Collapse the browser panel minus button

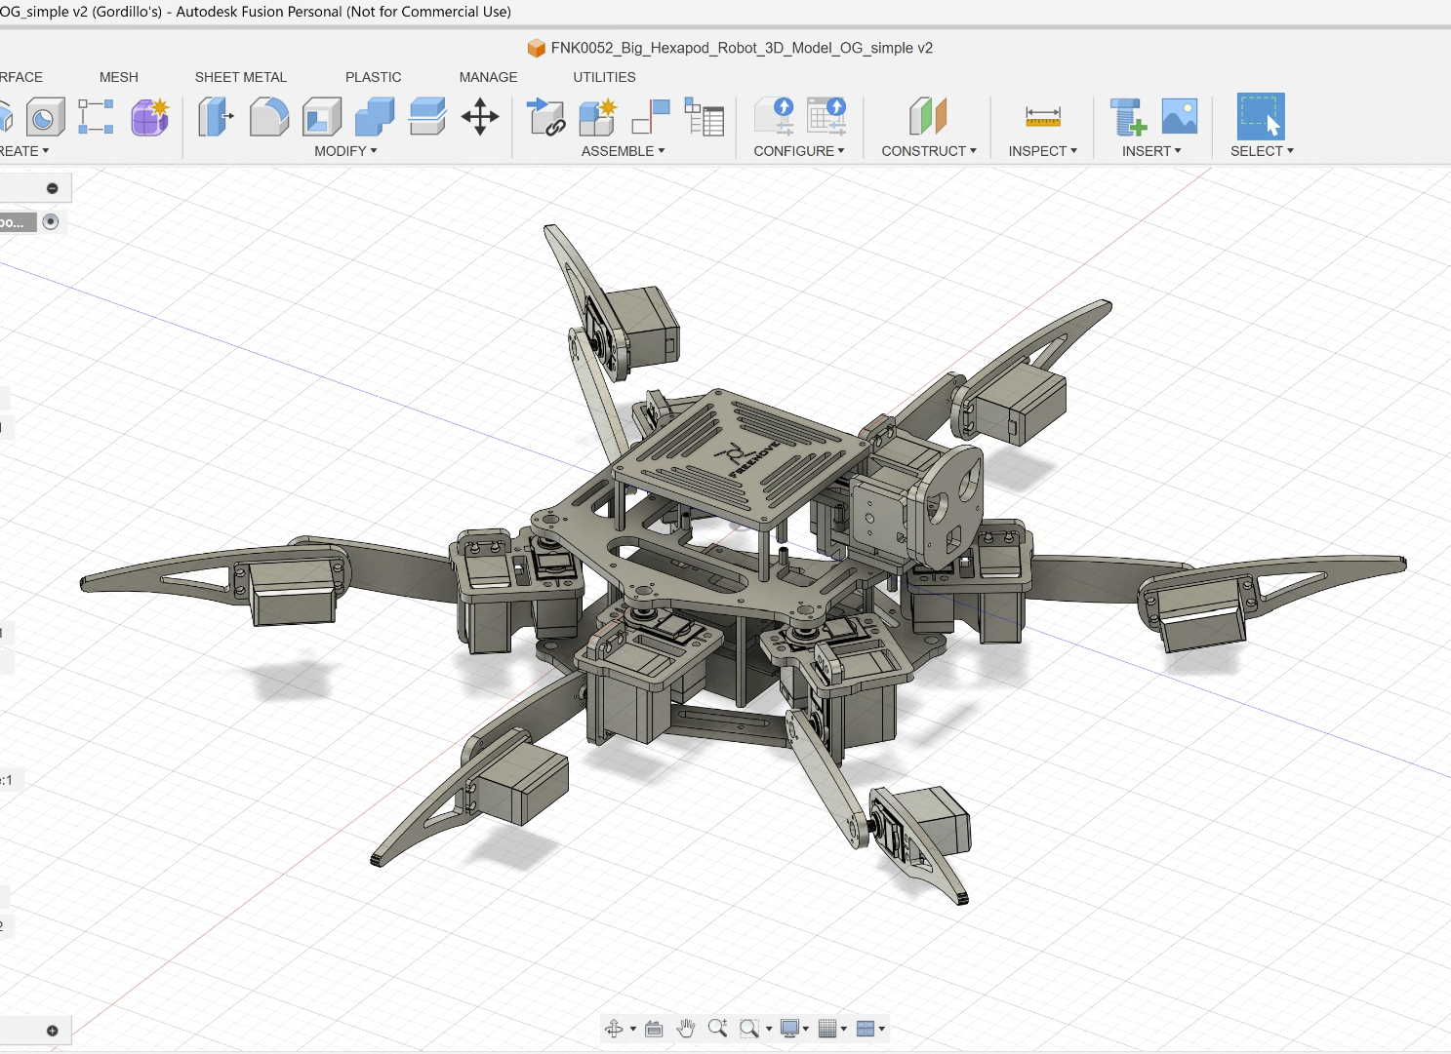pos(53,188)
